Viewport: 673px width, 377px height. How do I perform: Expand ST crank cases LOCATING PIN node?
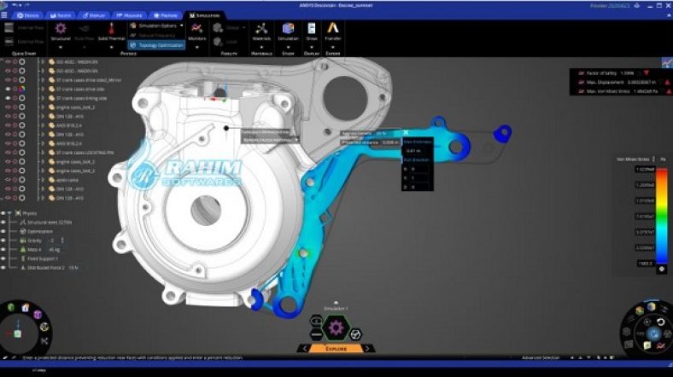click(x=43, y=153)
